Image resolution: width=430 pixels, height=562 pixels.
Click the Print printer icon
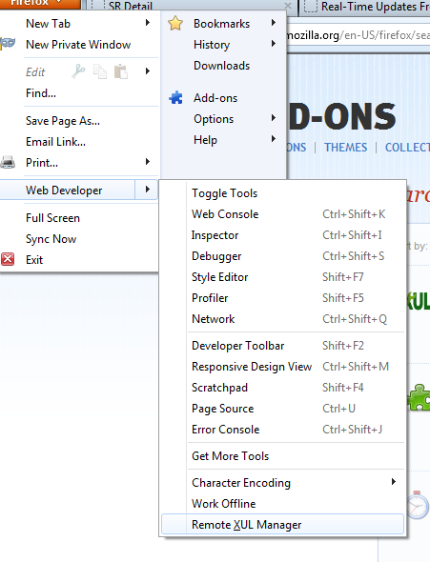[8, 163]
